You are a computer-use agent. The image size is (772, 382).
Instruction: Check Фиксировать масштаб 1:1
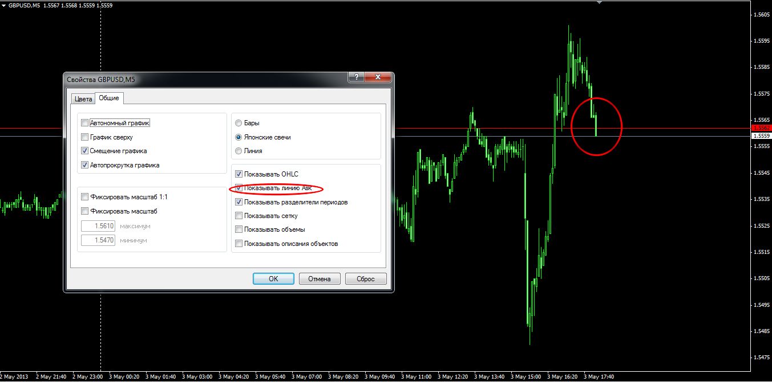[x=85, y=197]
